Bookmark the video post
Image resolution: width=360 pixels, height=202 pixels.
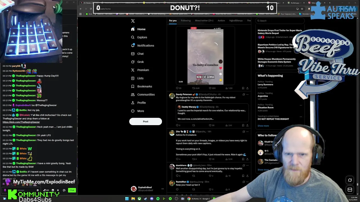coord(243,88)
